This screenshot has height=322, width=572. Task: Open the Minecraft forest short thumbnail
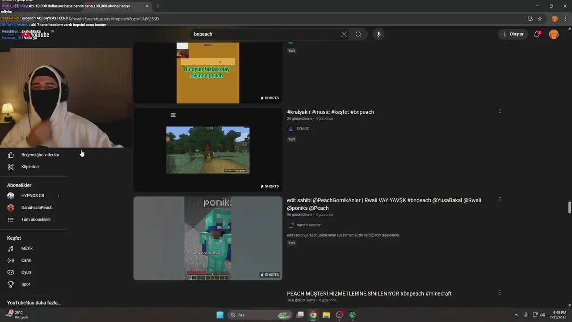[208, 150]
